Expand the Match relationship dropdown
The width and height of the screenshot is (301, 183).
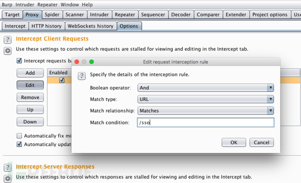(205, 110)
